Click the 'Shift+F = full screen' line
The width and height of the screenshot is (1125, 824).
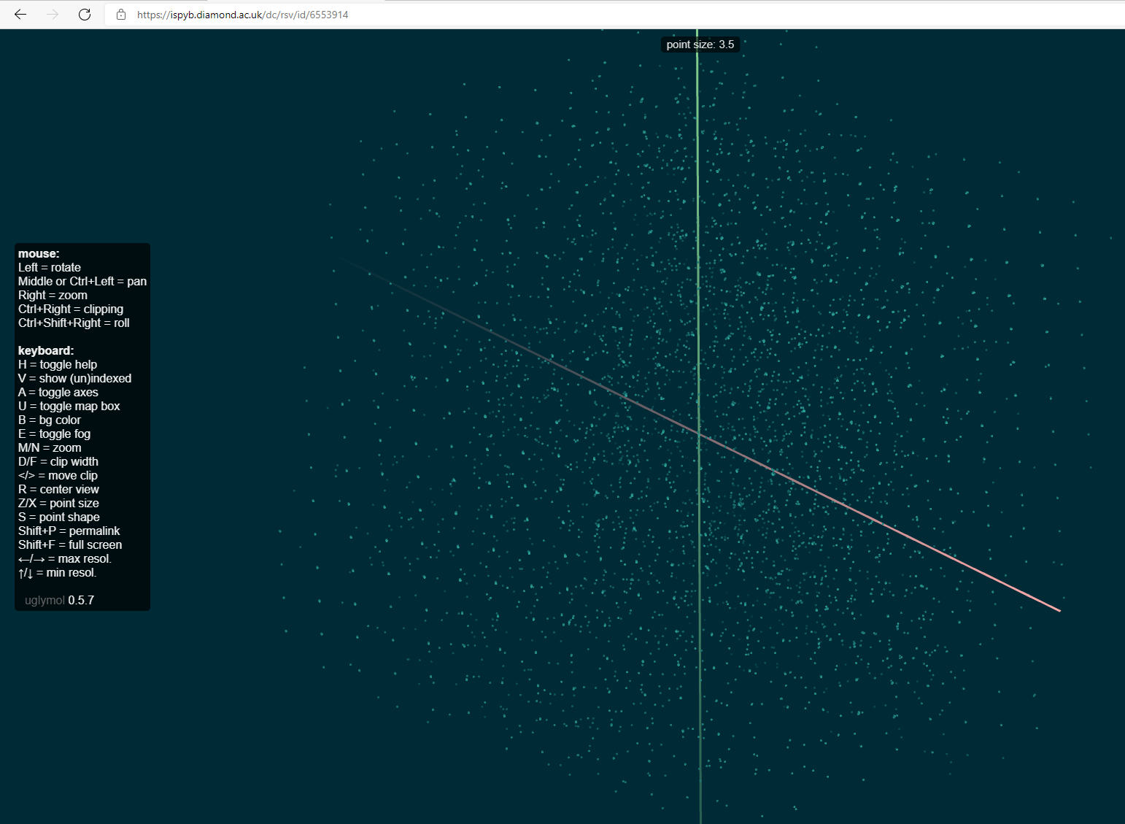pos(70,545)
